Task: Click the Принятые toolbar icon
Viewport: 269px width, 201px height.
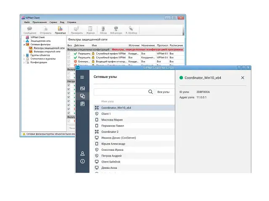Action: (x=60, y=29)
